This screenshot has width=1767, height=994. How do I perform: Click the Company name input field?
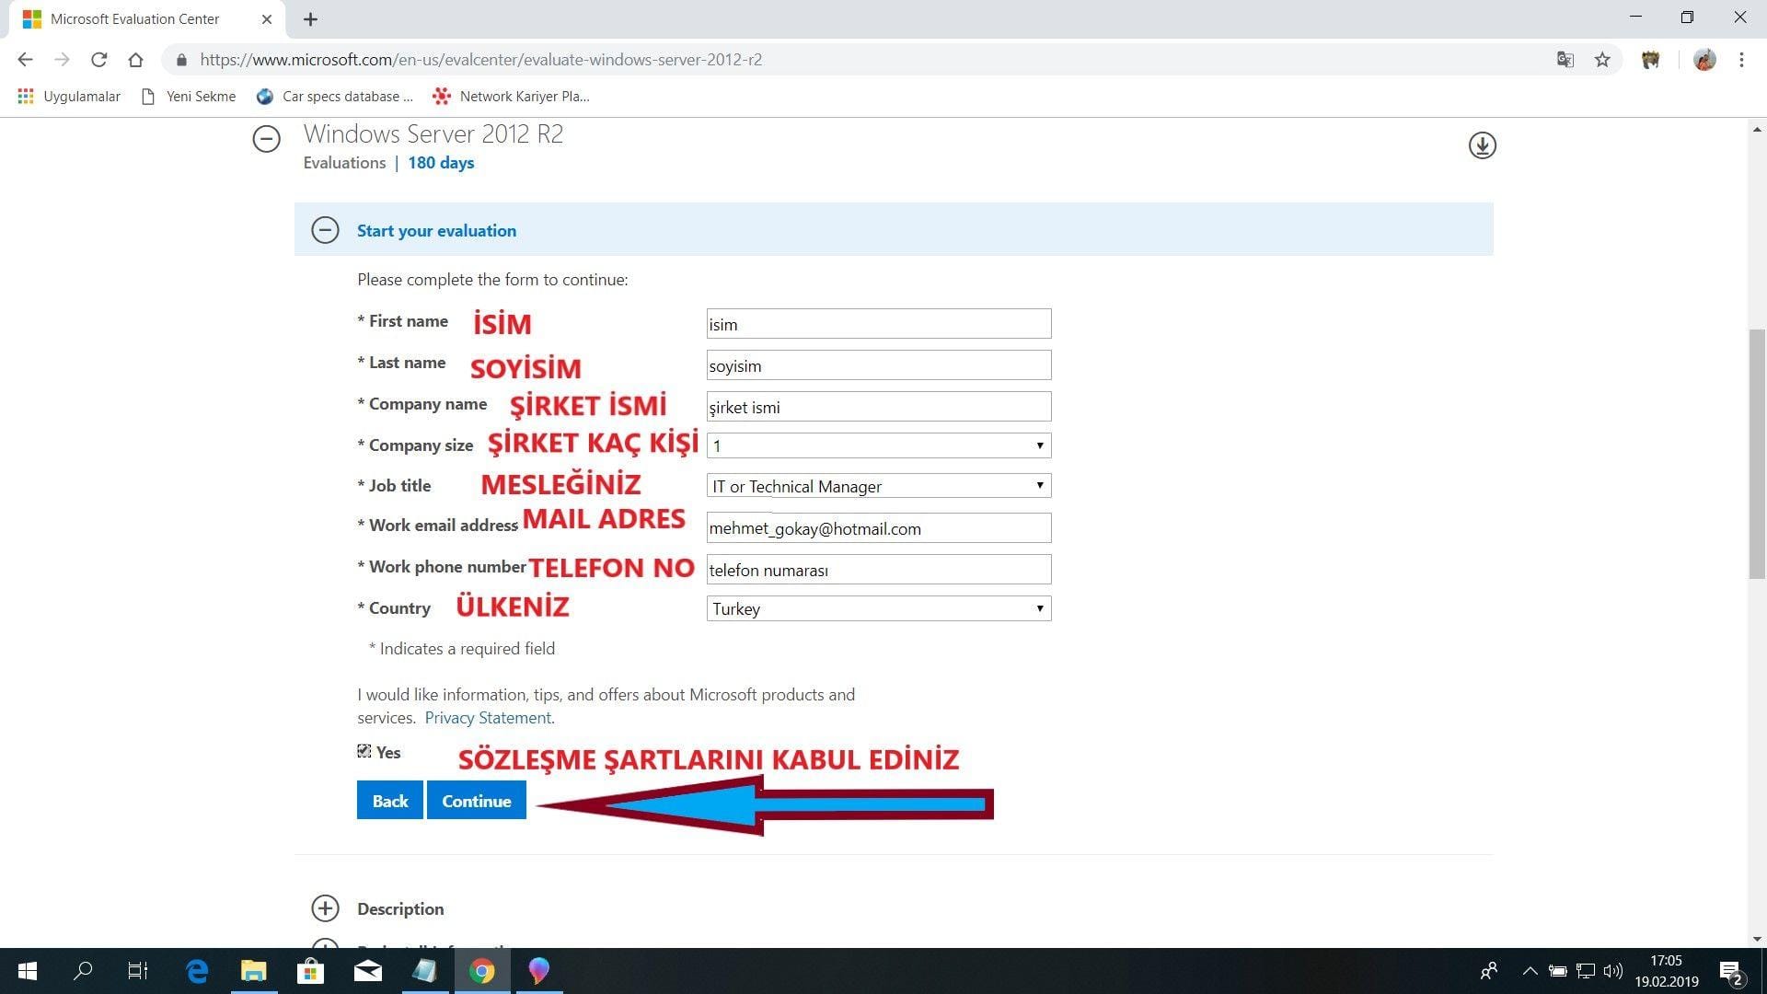click(x=879, y=407)
